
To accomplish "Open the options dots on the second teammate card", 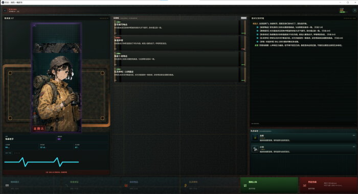I will coord(354,147).
